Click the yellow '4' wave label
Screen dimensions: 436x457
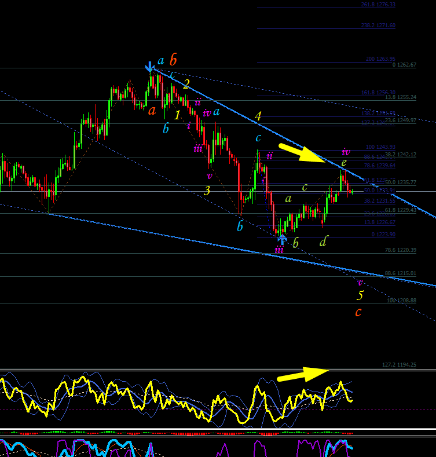tap(258, 116)
